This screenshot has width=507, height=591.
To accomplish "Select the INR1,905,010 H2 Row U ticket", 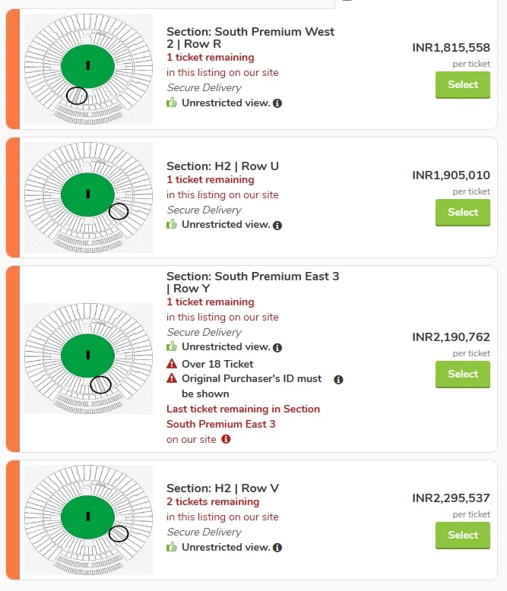I will coord(463,213).
